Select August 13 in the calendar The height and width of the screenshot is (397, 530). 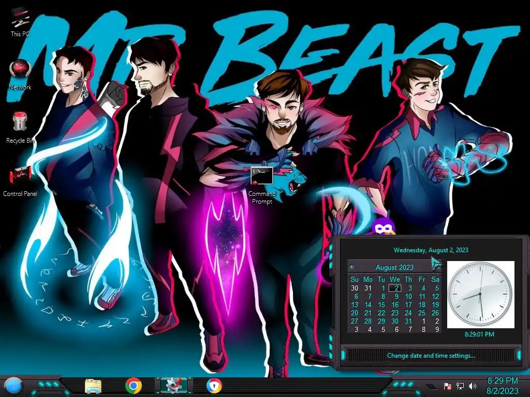pos(354,304)
